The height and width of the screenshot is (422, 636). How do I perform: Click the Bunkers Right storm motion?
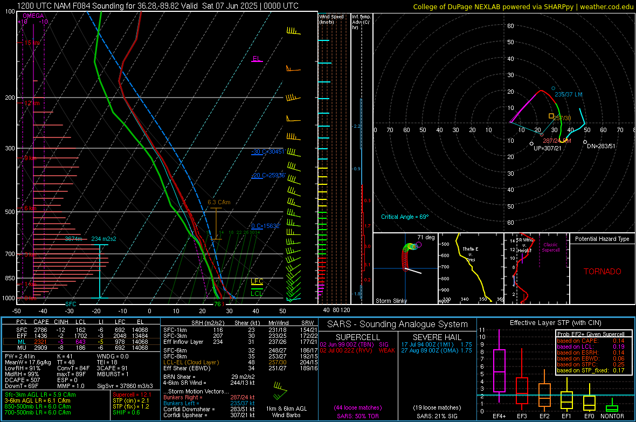click(x=209, y=397)
